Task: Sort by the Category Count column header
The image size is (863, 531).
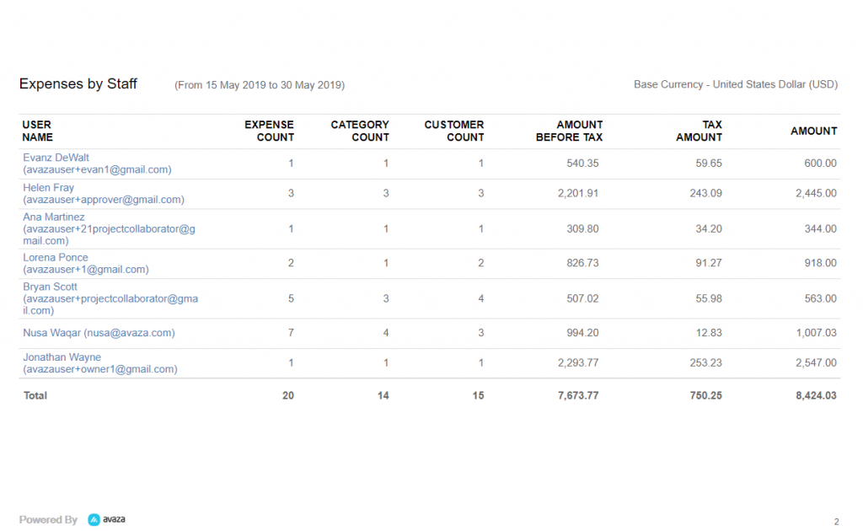Action: tap(360, 131)
